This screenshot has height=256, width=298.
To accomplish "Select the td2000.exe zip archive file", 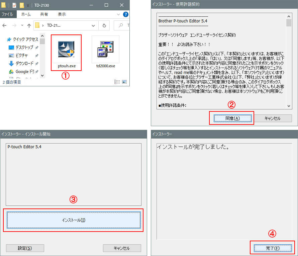I will 105,52.
